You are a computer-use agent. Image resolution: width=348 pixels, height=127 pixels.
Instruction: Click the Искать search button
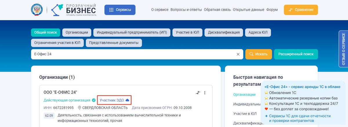click(258, 54)
